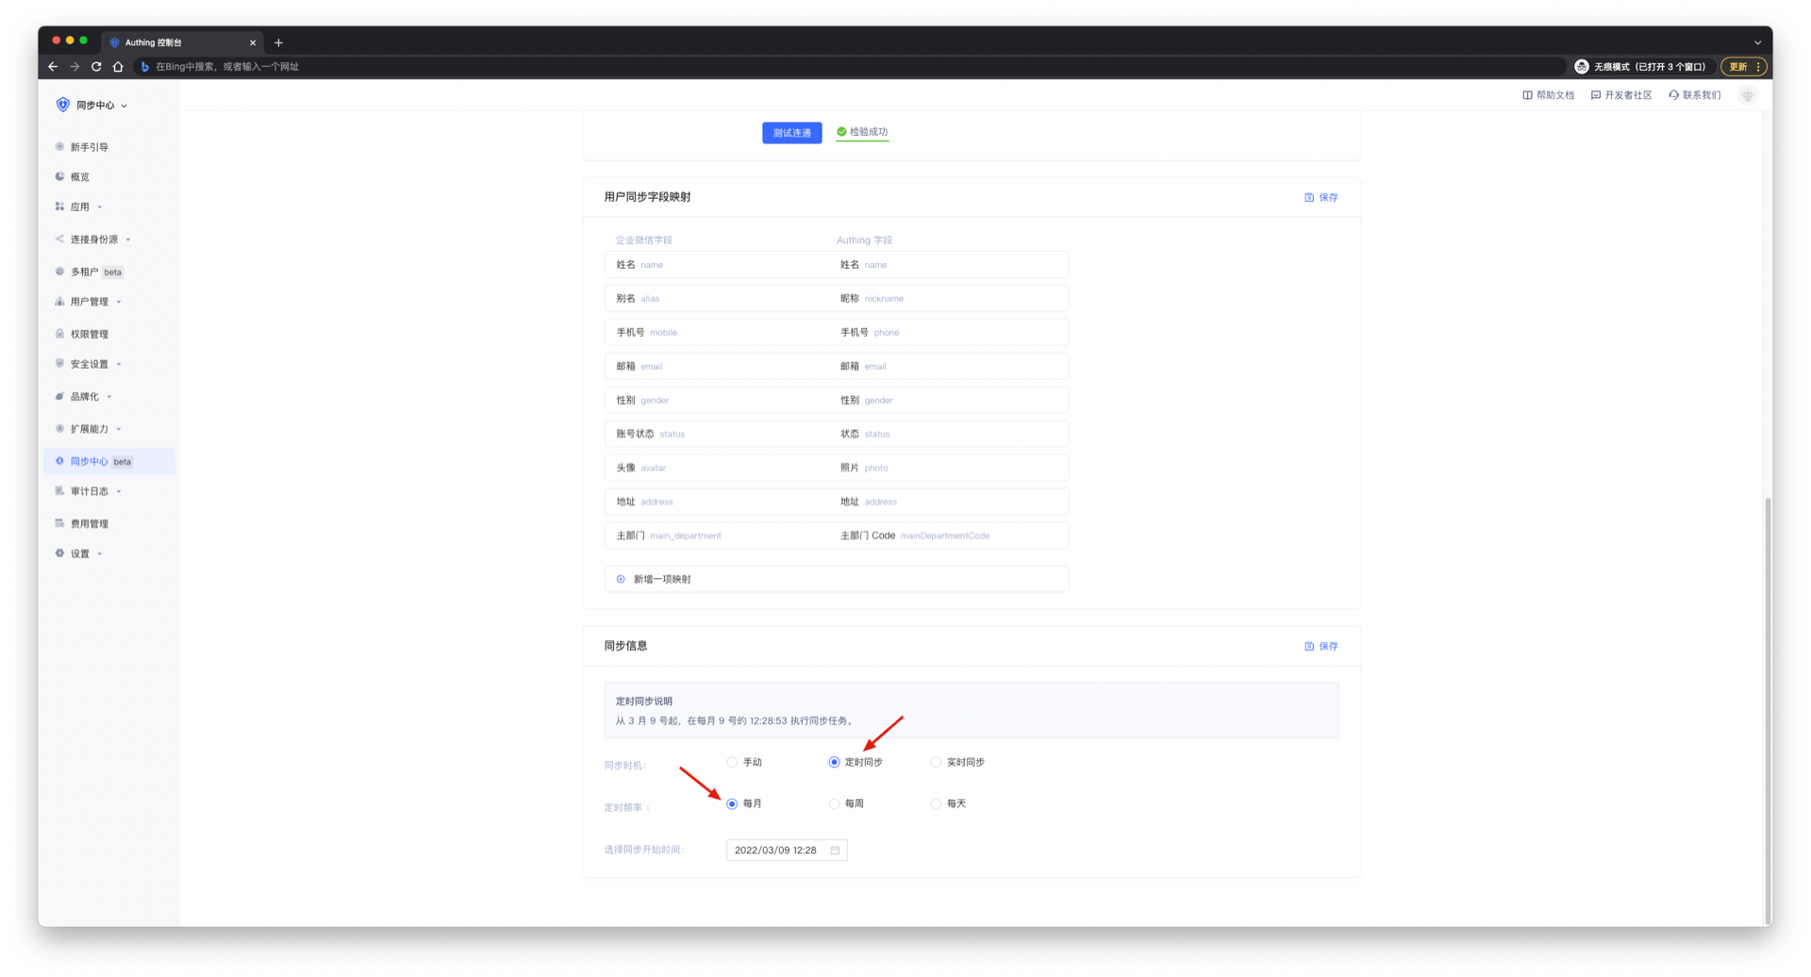Open 费用管理 in the sidebar
1811x977 pixels.
pyautogui.click(x=90, y=523)
